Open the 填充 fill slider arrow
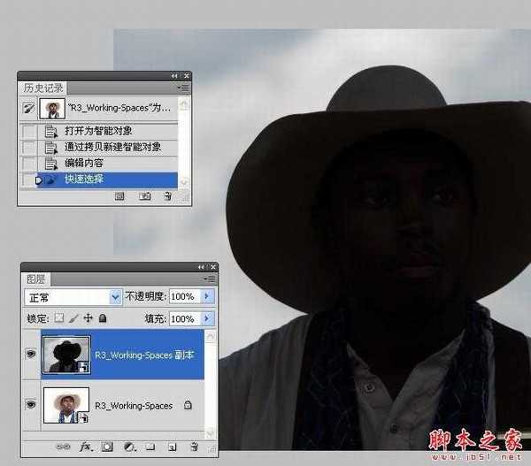531x466 pixels. coord(207,318)
